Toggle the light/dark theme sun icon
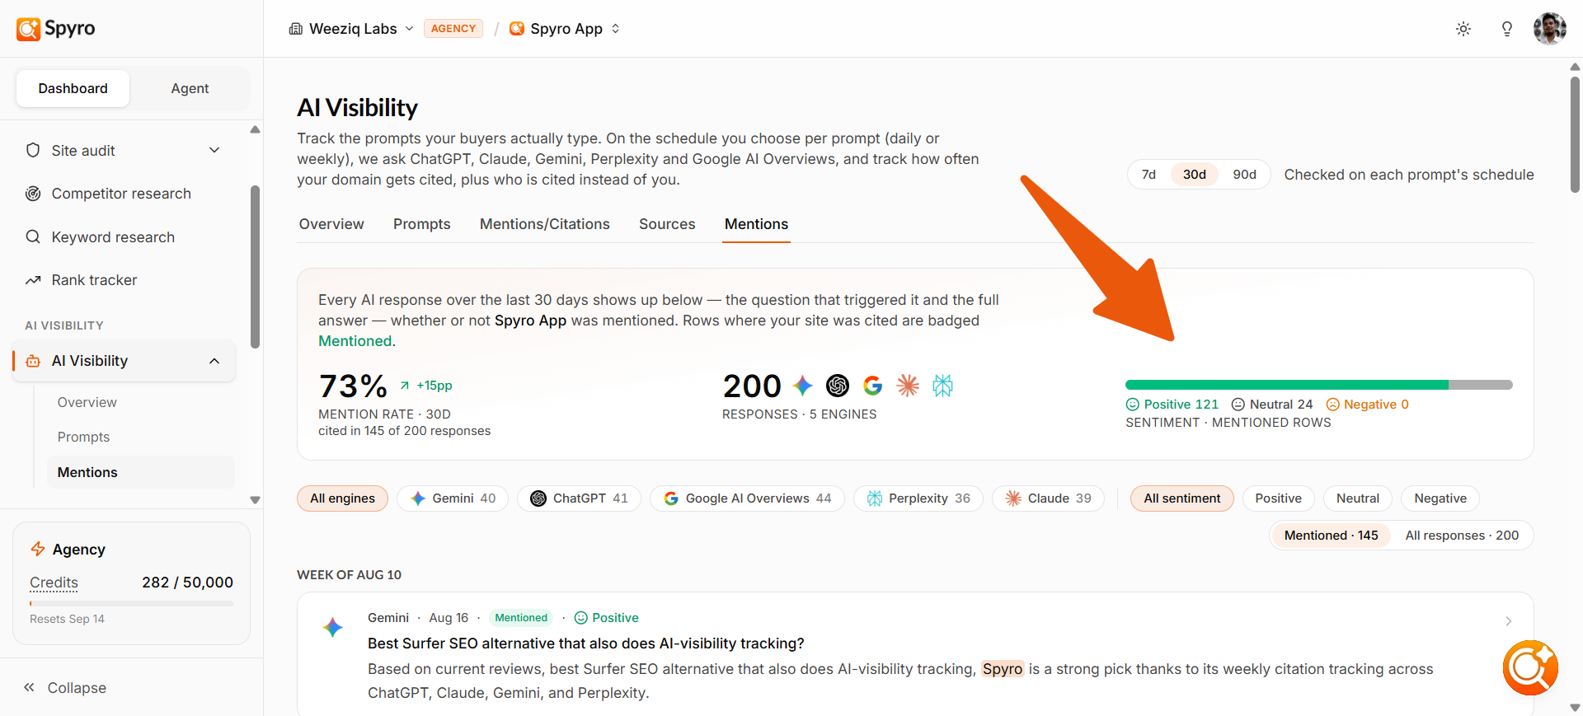This screenshot has width=1583, height=716. [1463, 29]
